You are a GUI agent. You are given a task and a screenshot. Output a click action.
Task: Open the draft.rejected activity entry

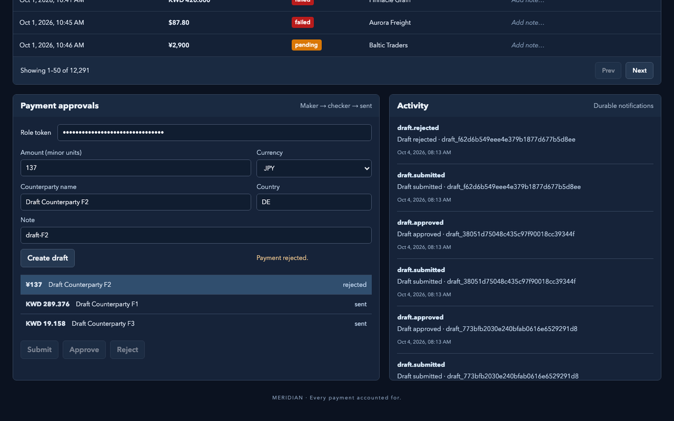point(525,140)
